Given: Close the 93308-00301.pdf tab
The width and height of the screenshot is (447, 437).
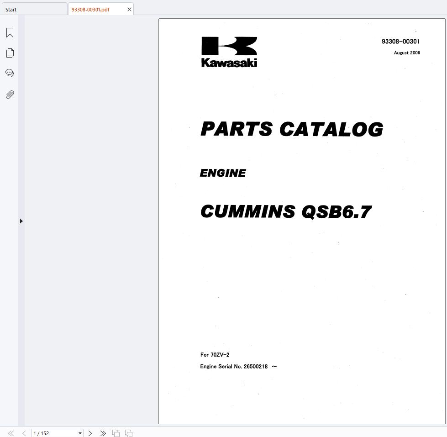Looking at the screenshot, I should (x=129, y=9).
